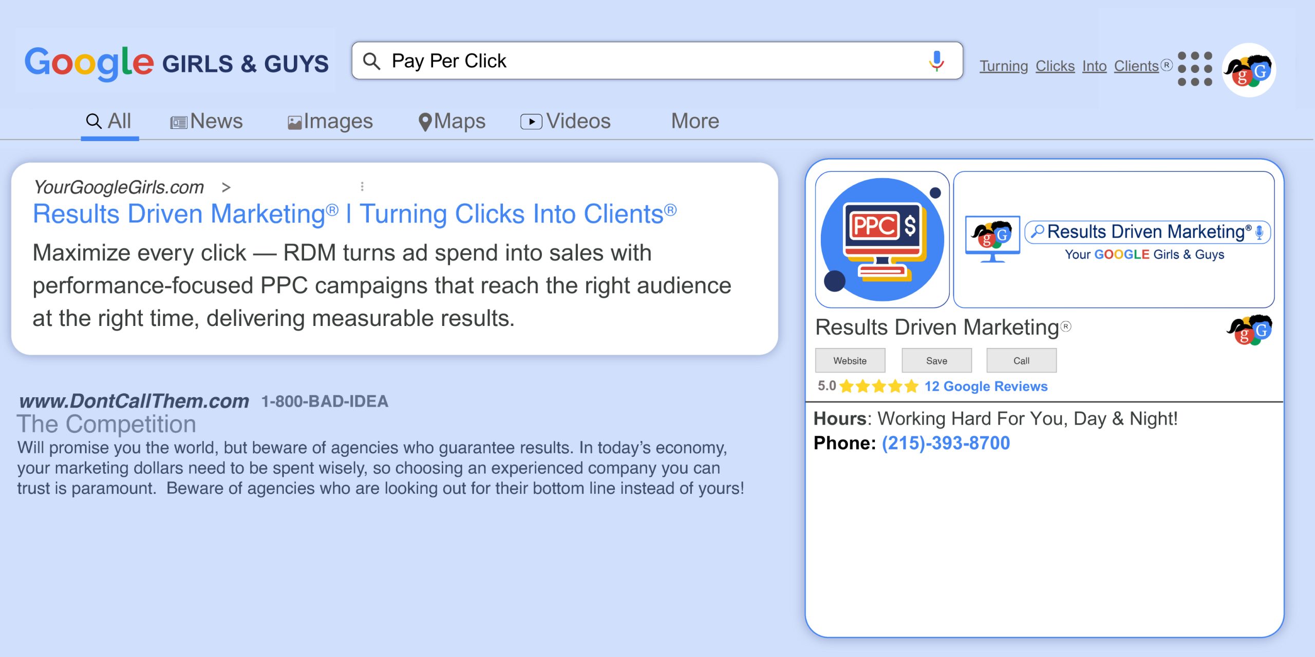Click the Website button

coord(850,360)
